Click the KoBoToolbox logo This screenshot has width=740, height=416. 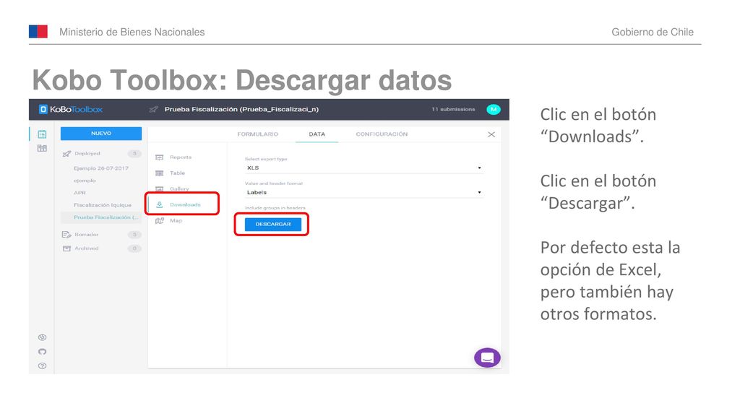pos(71,110)
